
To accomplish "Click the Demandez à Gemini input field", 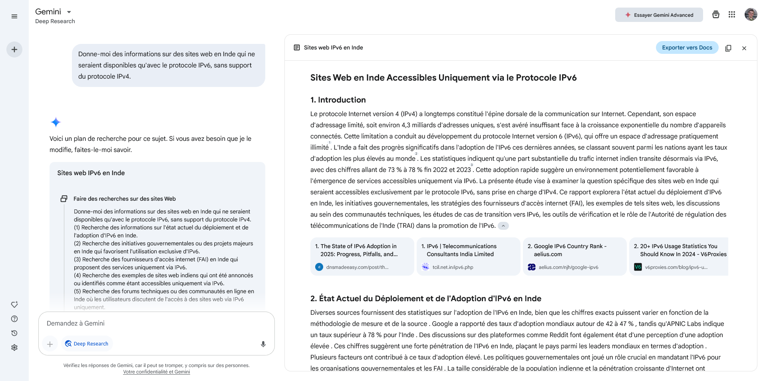I will click(157, 323).
